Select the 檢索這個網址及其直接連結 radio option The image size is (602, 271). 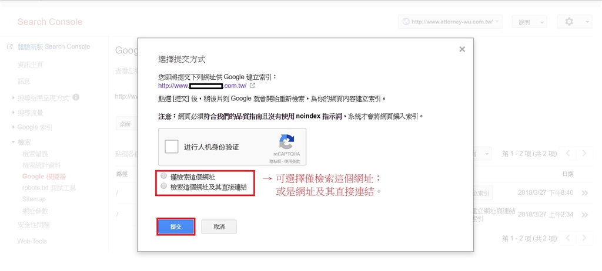[164, 187]
